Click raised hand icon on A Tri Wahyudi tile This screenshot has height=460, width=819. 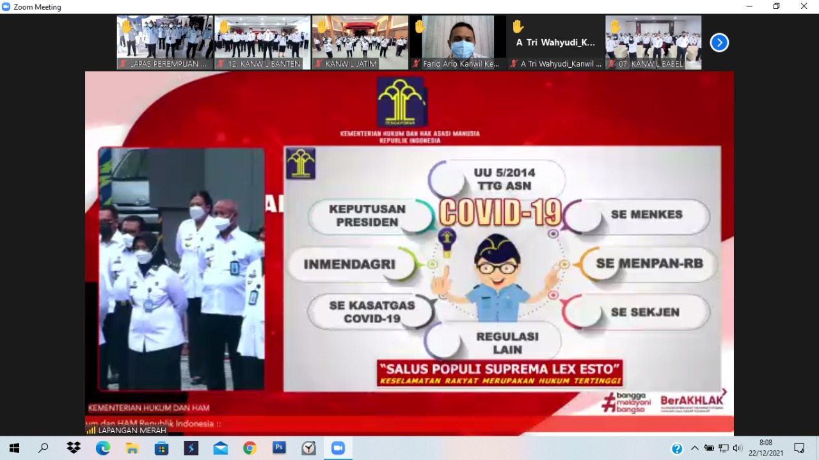click(517, 27)
